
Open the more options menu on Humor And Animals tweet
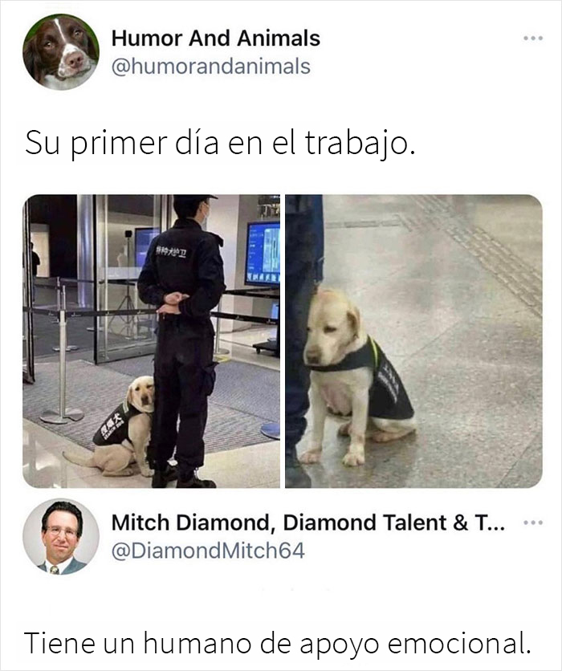(x=533, y=39)
